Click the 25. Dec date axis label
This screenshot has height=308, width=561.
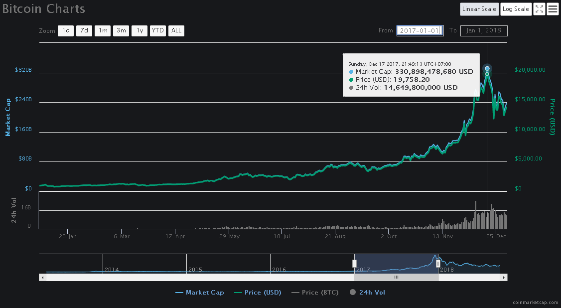[x=496, y=236]
